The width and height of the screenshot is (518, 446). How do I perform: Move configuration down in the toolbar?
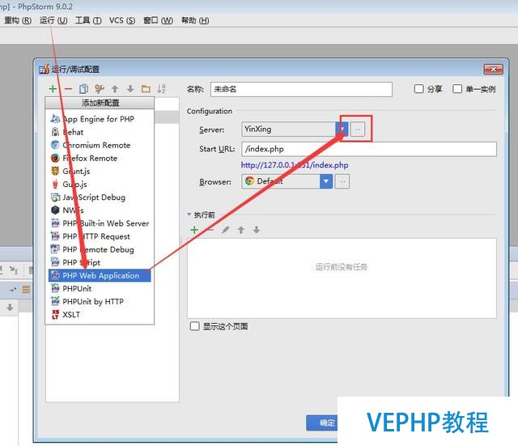point(130,88)
